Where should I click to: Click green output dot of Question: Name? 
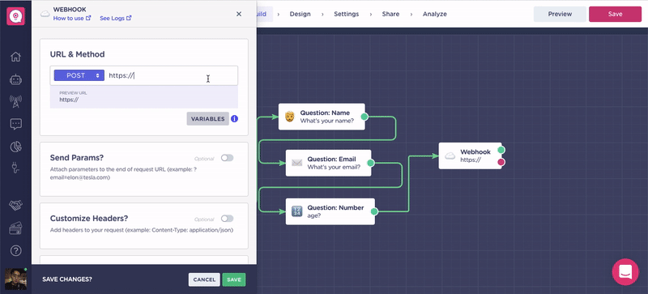click(x=364, y=117)
